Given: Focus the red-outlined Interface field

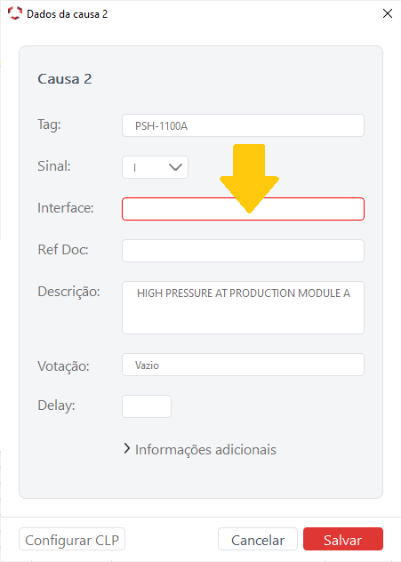Looking at the screenshot, I should point(243,209).
